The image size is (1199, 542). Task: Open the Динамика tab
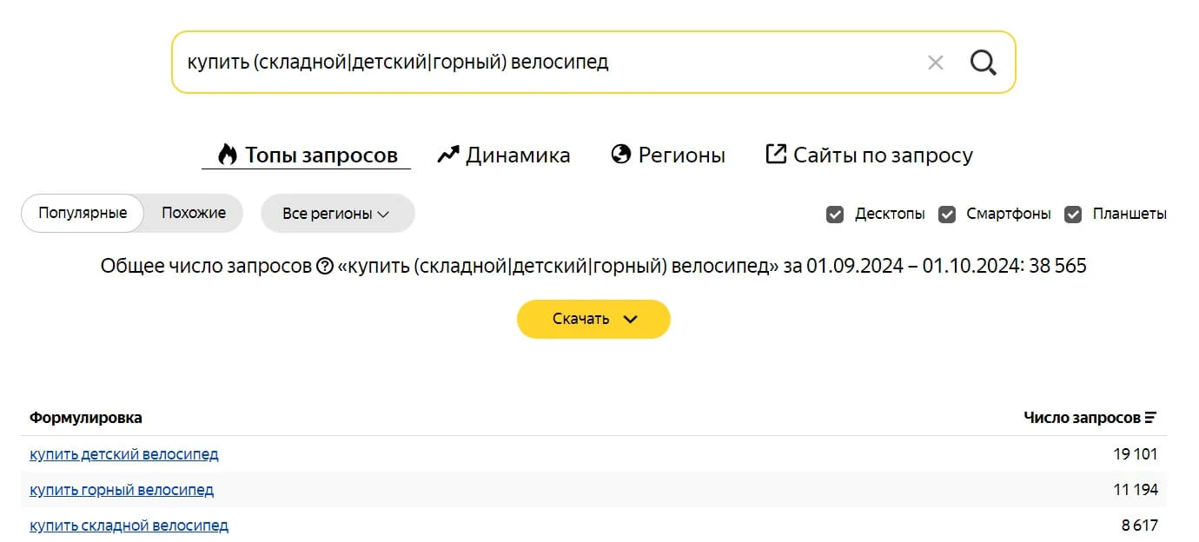[x=518, y=155]
